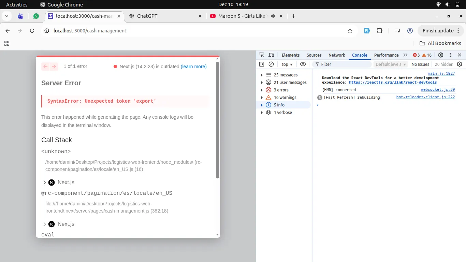Reload the page with the refresh icon
Viewport: 466px width, 262px height.
32,31
